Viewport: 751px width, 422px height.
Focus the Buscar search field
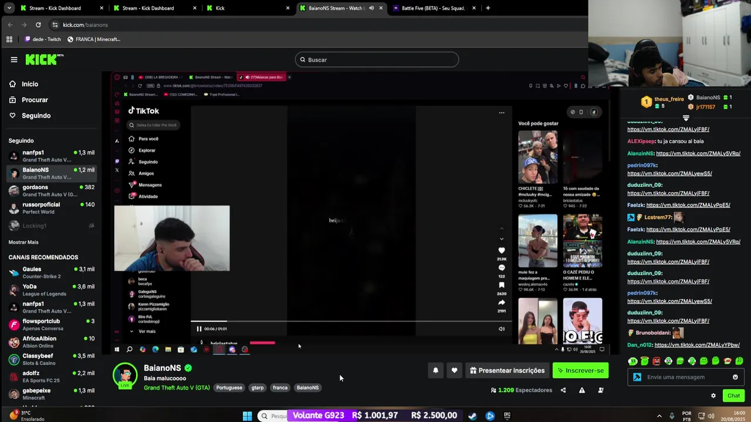(x=377, y=60)
